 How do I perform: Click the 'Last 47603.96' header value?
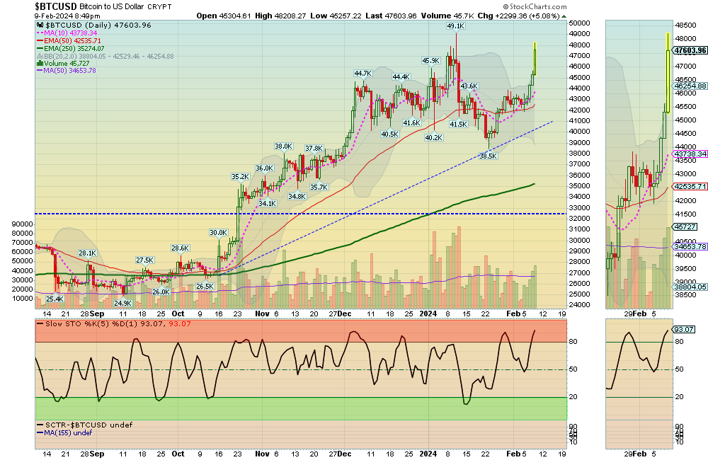pyautogui.click(x=391, y=16)
